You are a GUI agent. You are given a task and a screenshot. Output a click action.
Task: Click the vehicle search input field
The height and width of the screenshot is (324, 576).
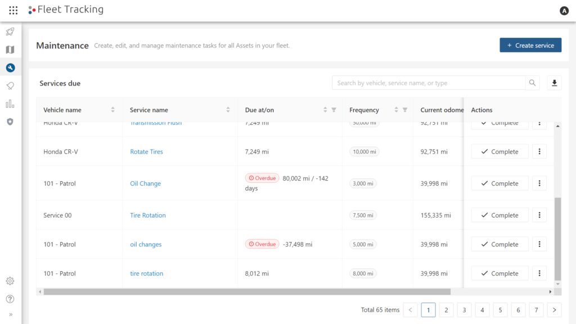[x=427, y=83]
